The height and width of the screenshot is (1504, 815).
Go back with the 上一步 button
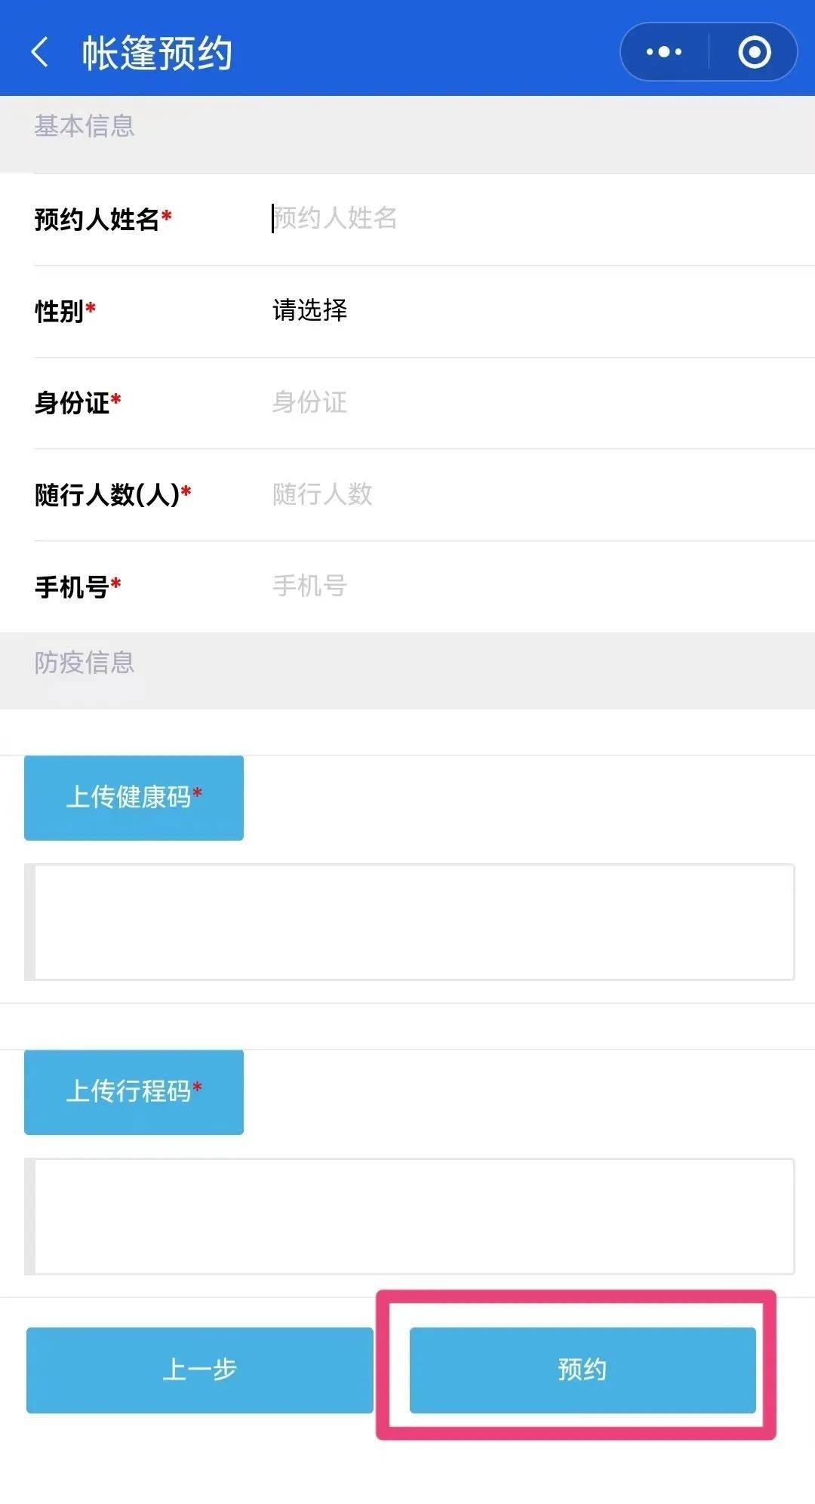tap(200, 1370)
